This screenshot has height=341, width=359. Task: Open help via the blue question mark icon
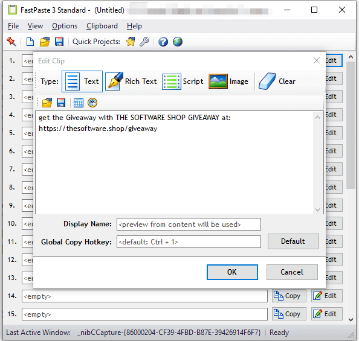click(163, 42)
